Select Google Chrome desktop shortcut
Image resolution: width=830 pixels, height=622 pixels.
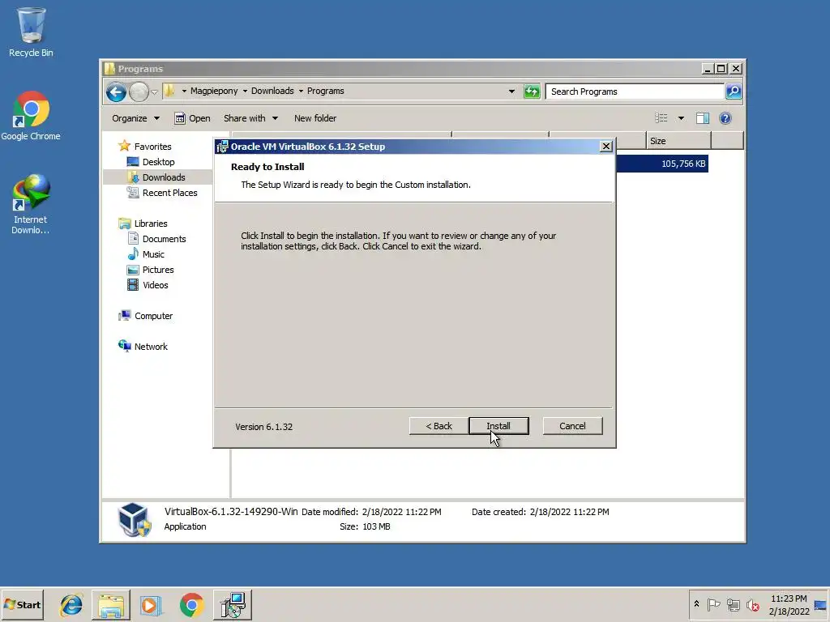[31, 116]
